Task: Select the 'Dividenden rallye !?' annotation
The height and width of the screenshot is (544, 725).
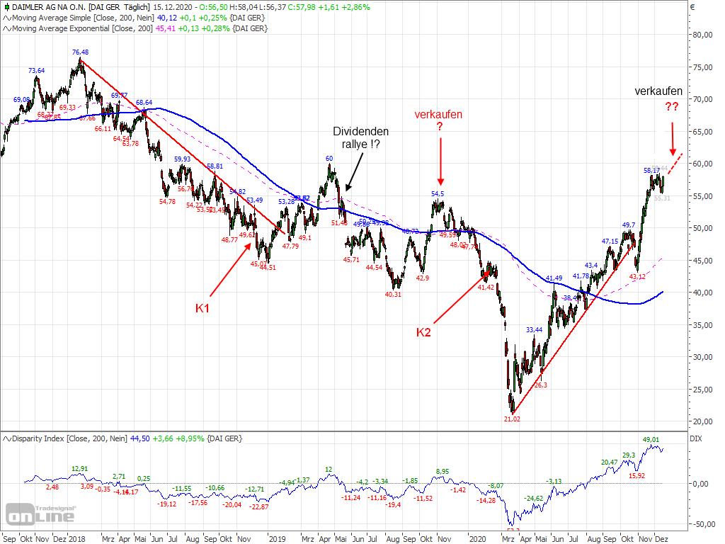Action: 360,138
